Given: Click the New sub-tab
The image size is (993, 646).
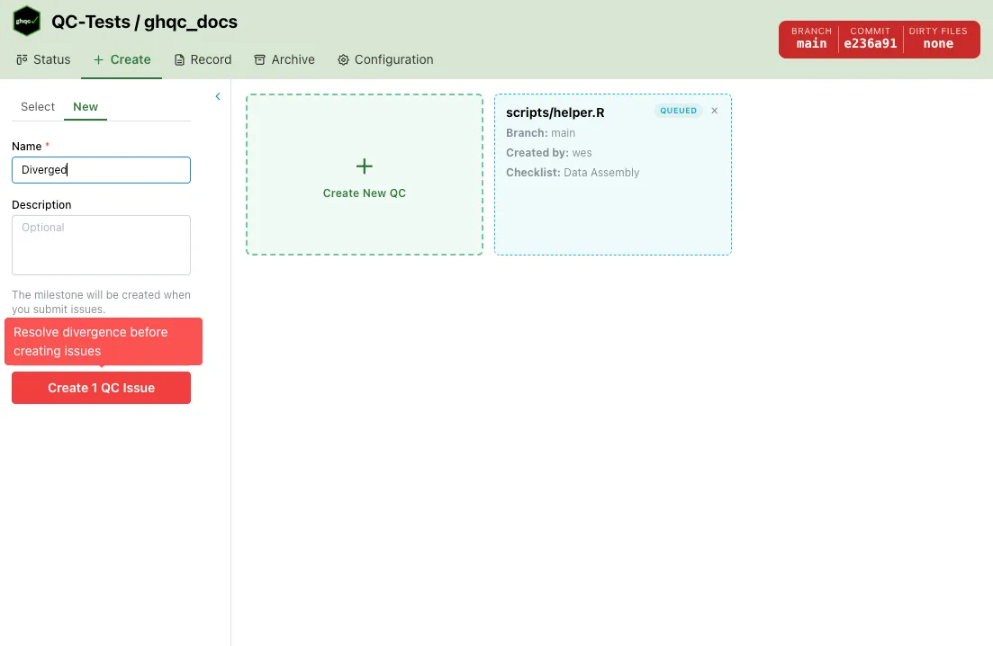Looking at the screenshot, I should 86,106.
